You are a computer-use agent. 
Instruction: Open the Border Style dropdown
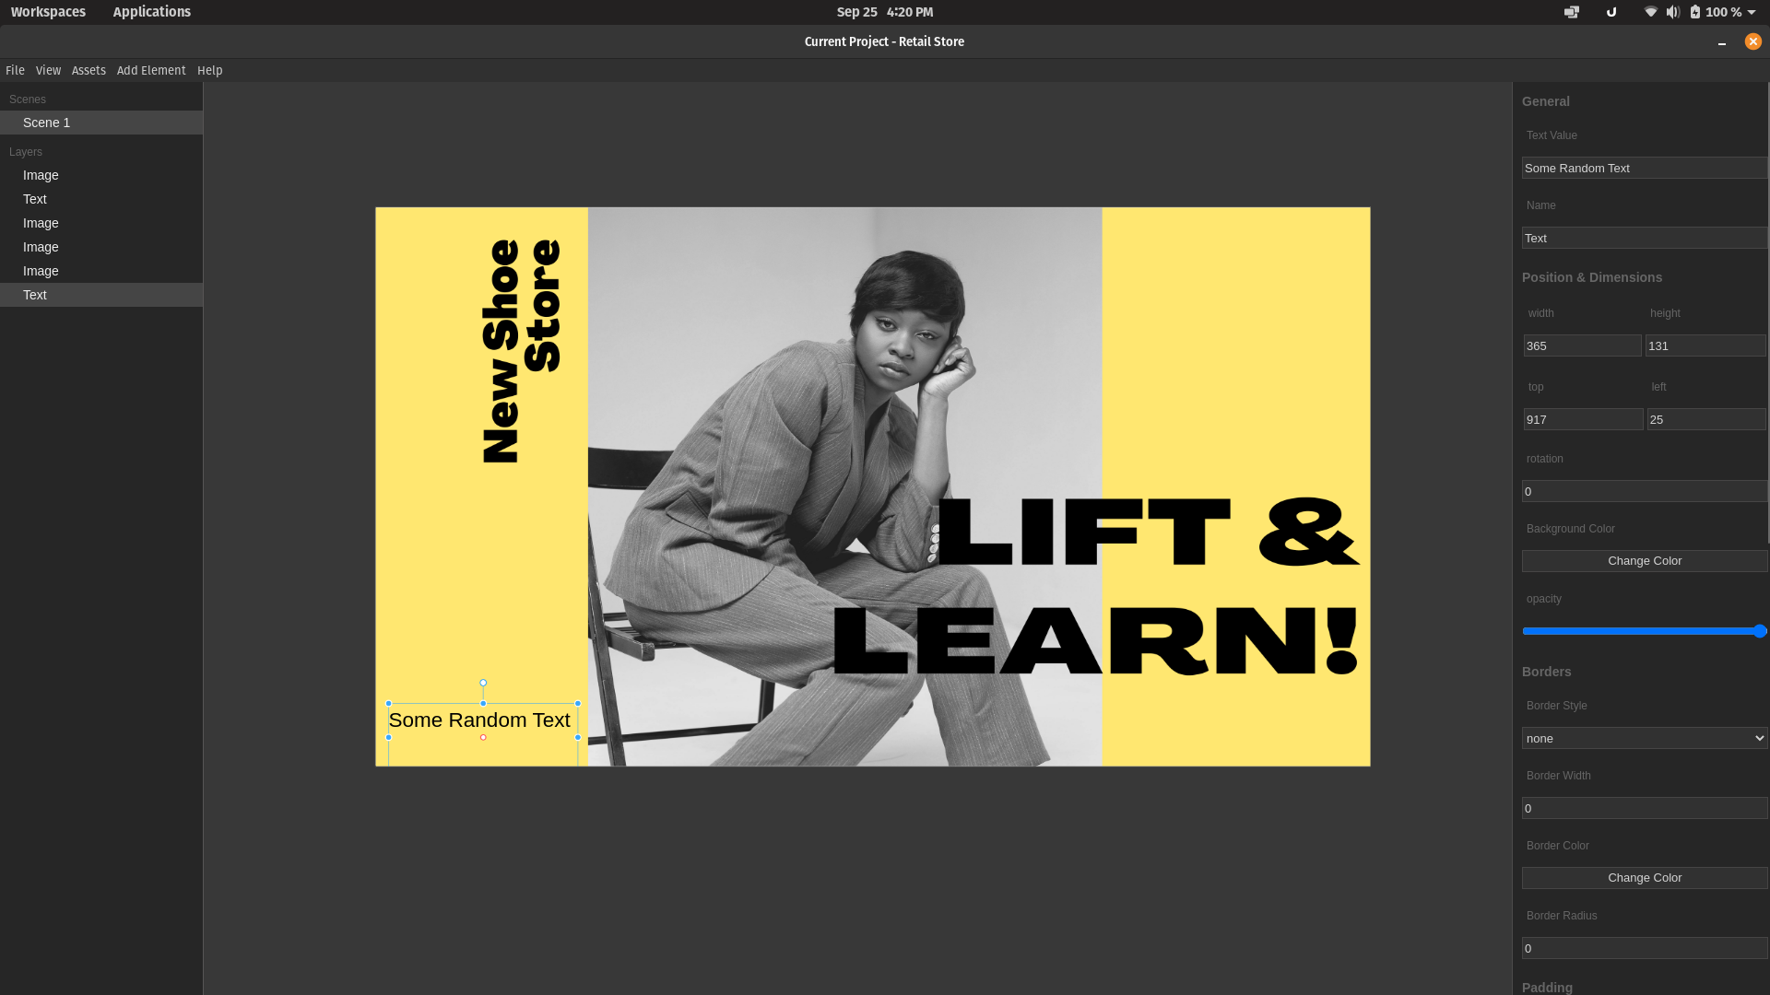pyautogui.click(x=1644, y=738)
